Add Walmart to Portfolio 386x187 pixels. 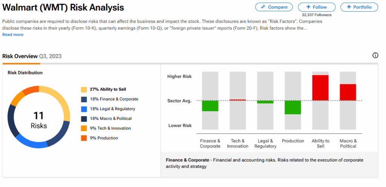click(x=359, y=7)
